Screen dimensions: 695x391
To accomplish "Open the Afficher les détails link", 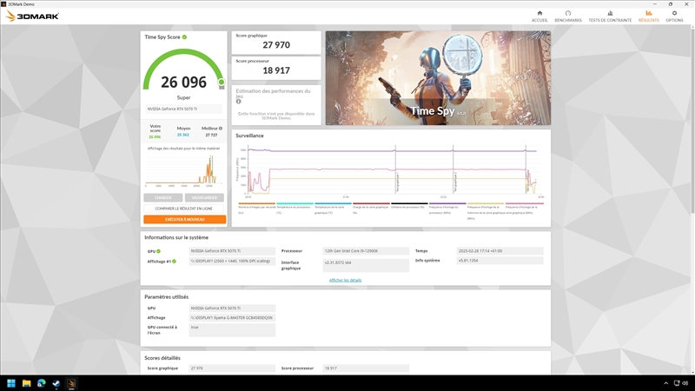I will click(x=345, y=280).
